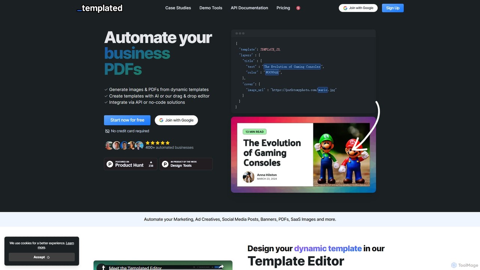Click the code window dots
This screenshot has width=480, height=270.
(x=240, y=33)
